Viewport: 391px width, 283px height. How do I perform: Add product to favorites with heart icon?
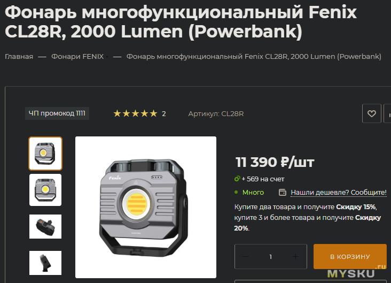372,113
